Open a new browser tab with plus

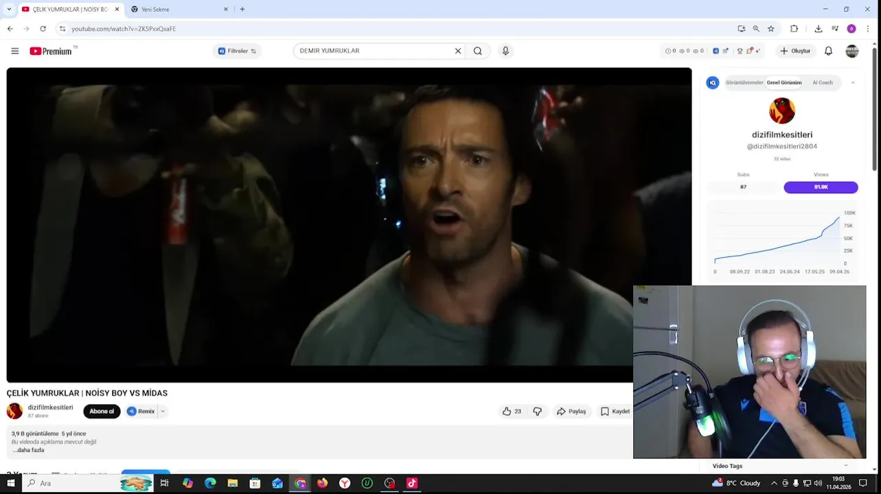[x=242, y=10]
